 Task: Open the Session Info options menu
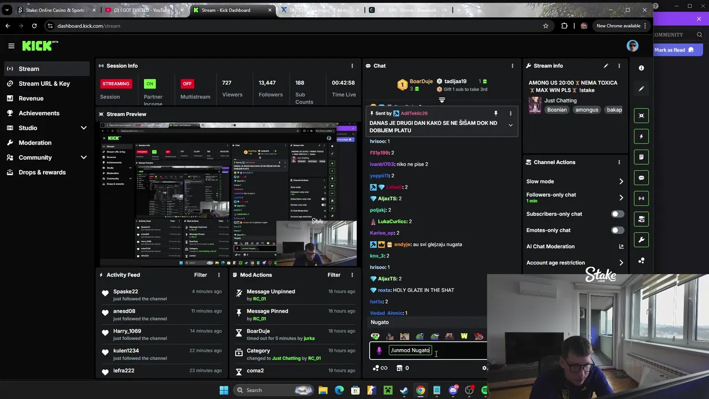tap(352, 66)
